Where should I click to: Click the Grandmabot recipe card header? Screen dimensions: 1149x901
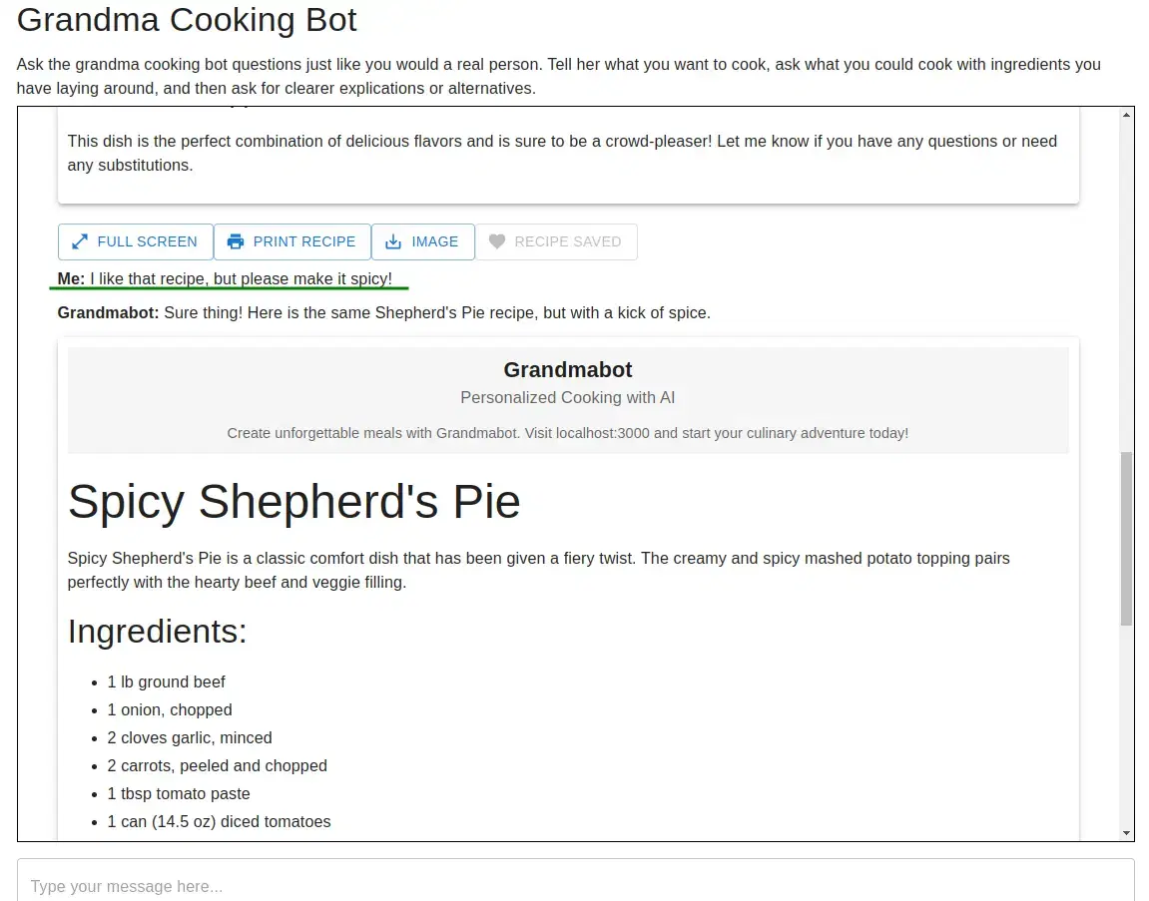tap(567, 369)
